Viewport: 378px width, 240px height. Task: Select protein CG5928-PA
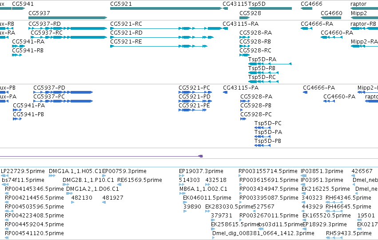[245, 101]
